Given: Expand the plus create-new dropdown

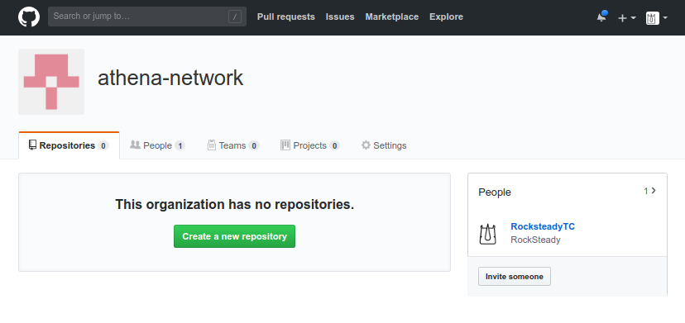Looking at the screenshot, I should click(627, 18).
